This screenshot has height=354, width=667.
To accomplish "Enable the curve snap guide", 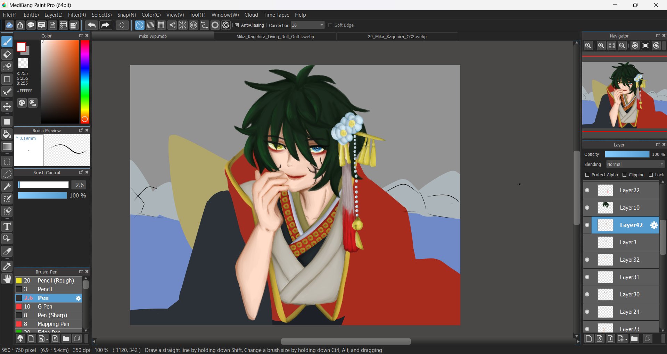I will click(x=204, y=25).
